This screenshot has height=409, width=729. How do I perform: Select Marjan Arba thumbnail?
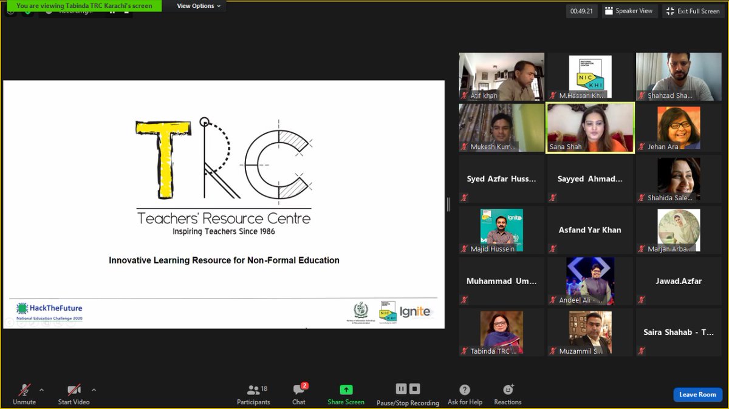(679, 230)
